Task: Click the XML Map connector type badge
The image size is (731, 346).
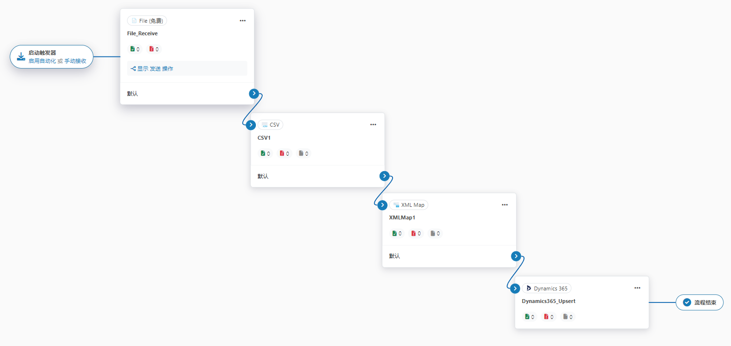Action: 408,205
